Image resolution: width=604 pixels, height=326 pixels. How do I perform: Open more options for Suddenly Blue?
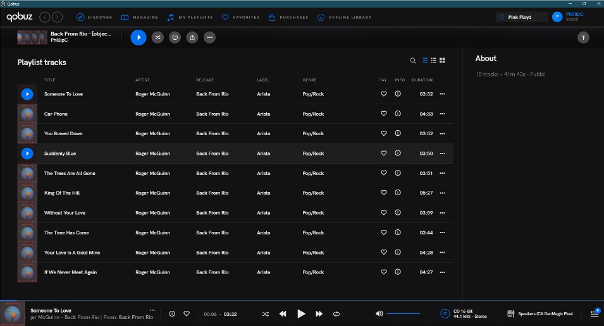(443, 154)
